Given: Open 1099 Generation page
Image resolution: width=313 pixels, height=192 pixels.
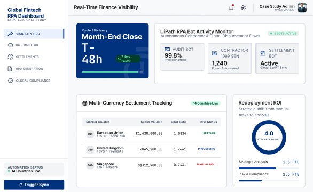Looking at the screenshot, I should coord(34,69).
